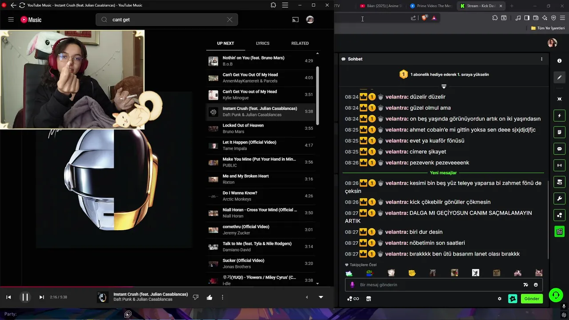Viewport: 569px width, 320px height.
Task: Open chat settings gear icon
Action: click(500, 299)
